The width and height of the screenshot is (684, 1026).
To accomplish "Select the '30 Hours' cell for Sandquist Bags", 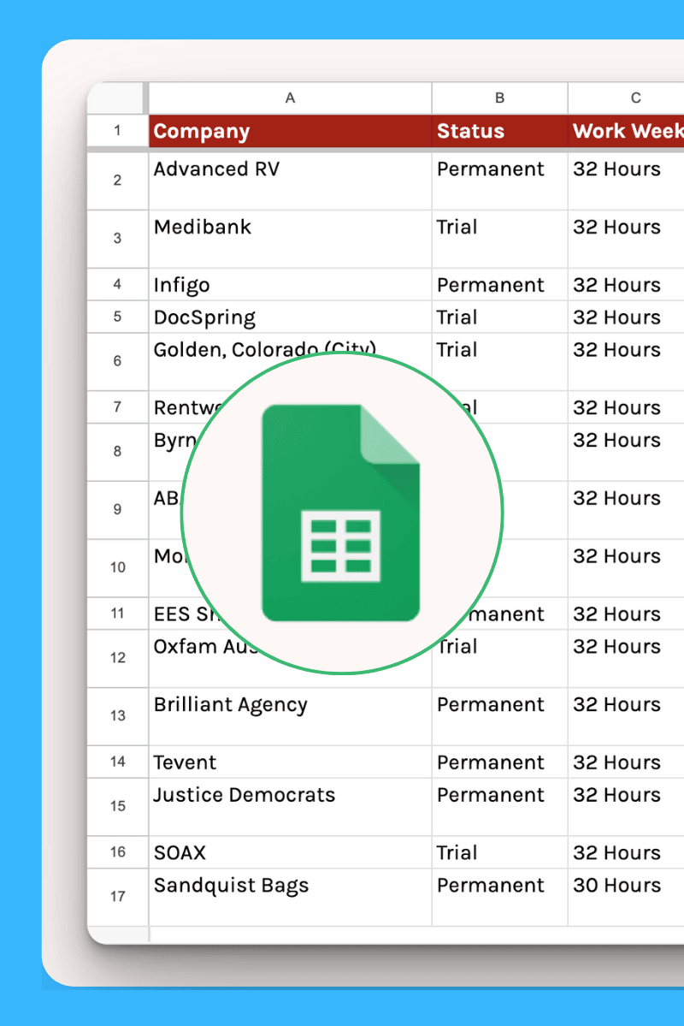I will point(626,897).
